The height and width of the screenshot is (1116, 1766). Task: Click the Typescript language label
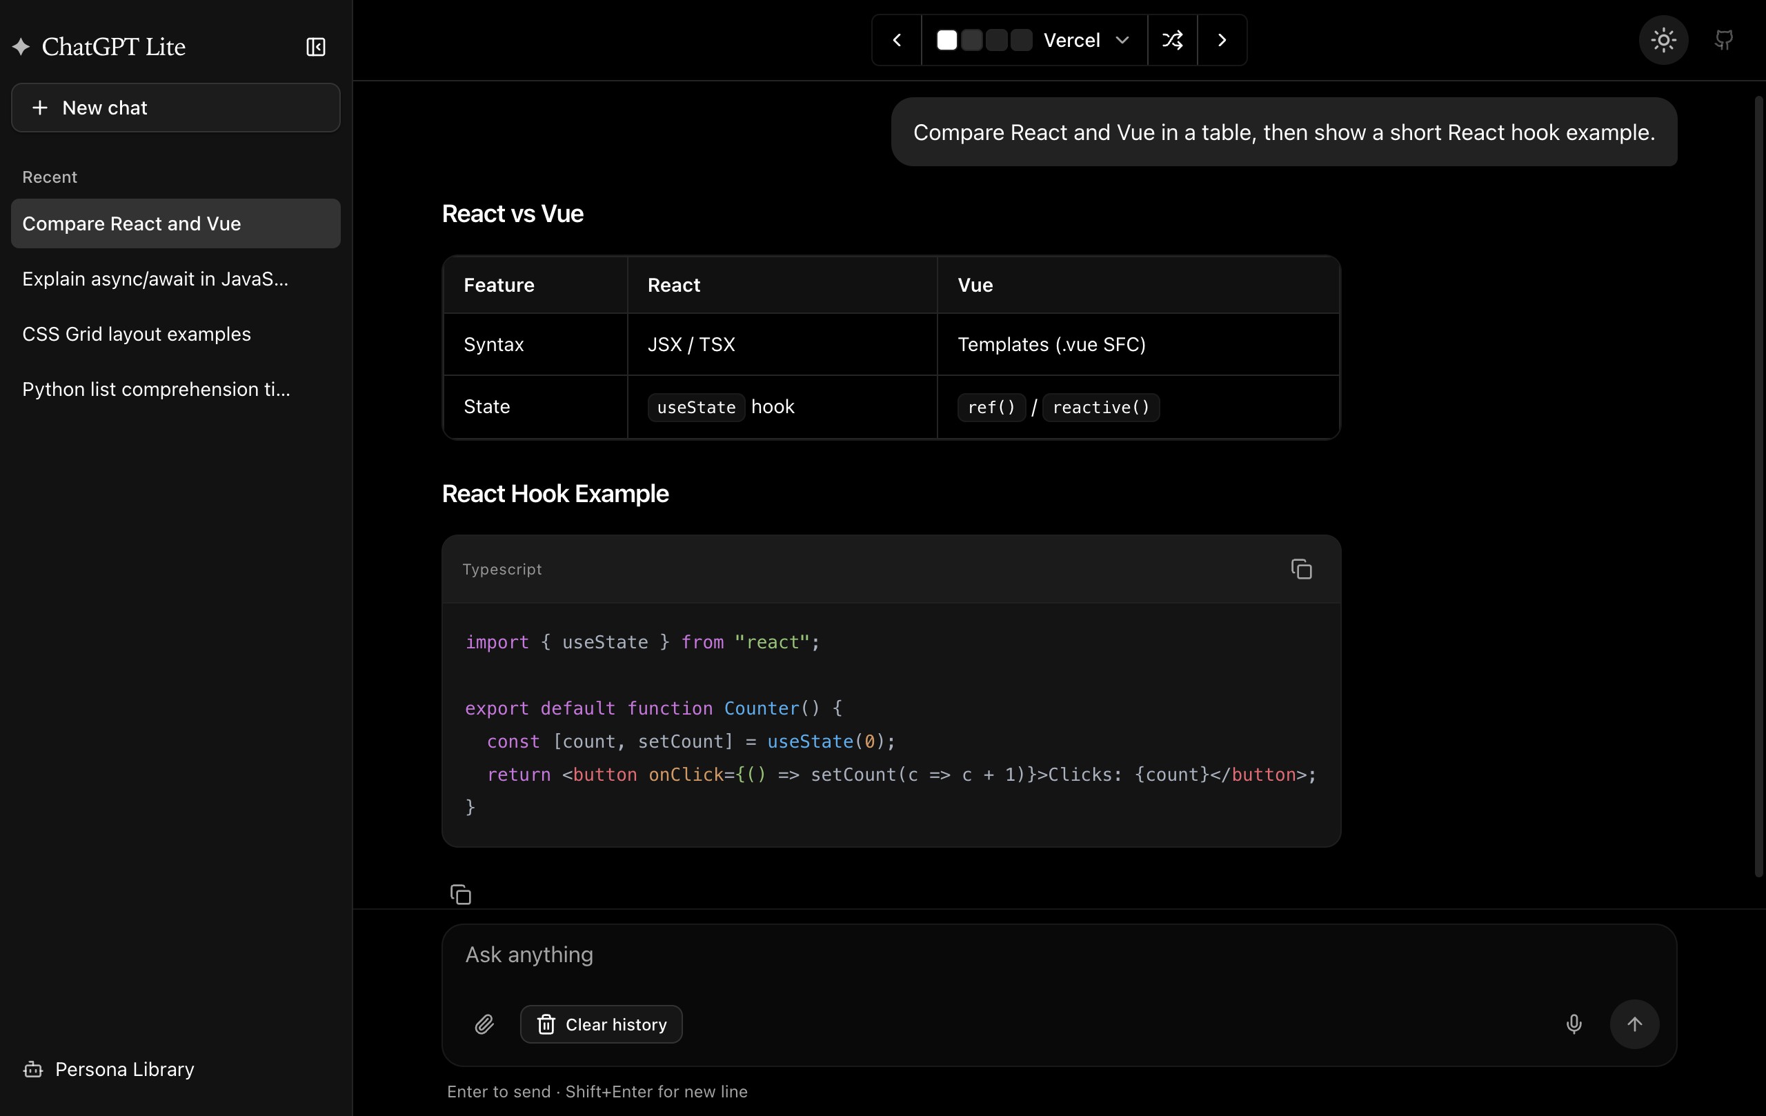tap(502, 569)
